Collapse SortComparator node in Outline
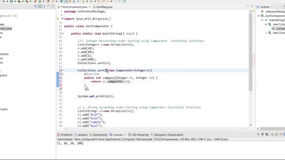Viewport: 285px width, 160px height. click(258, 16)
